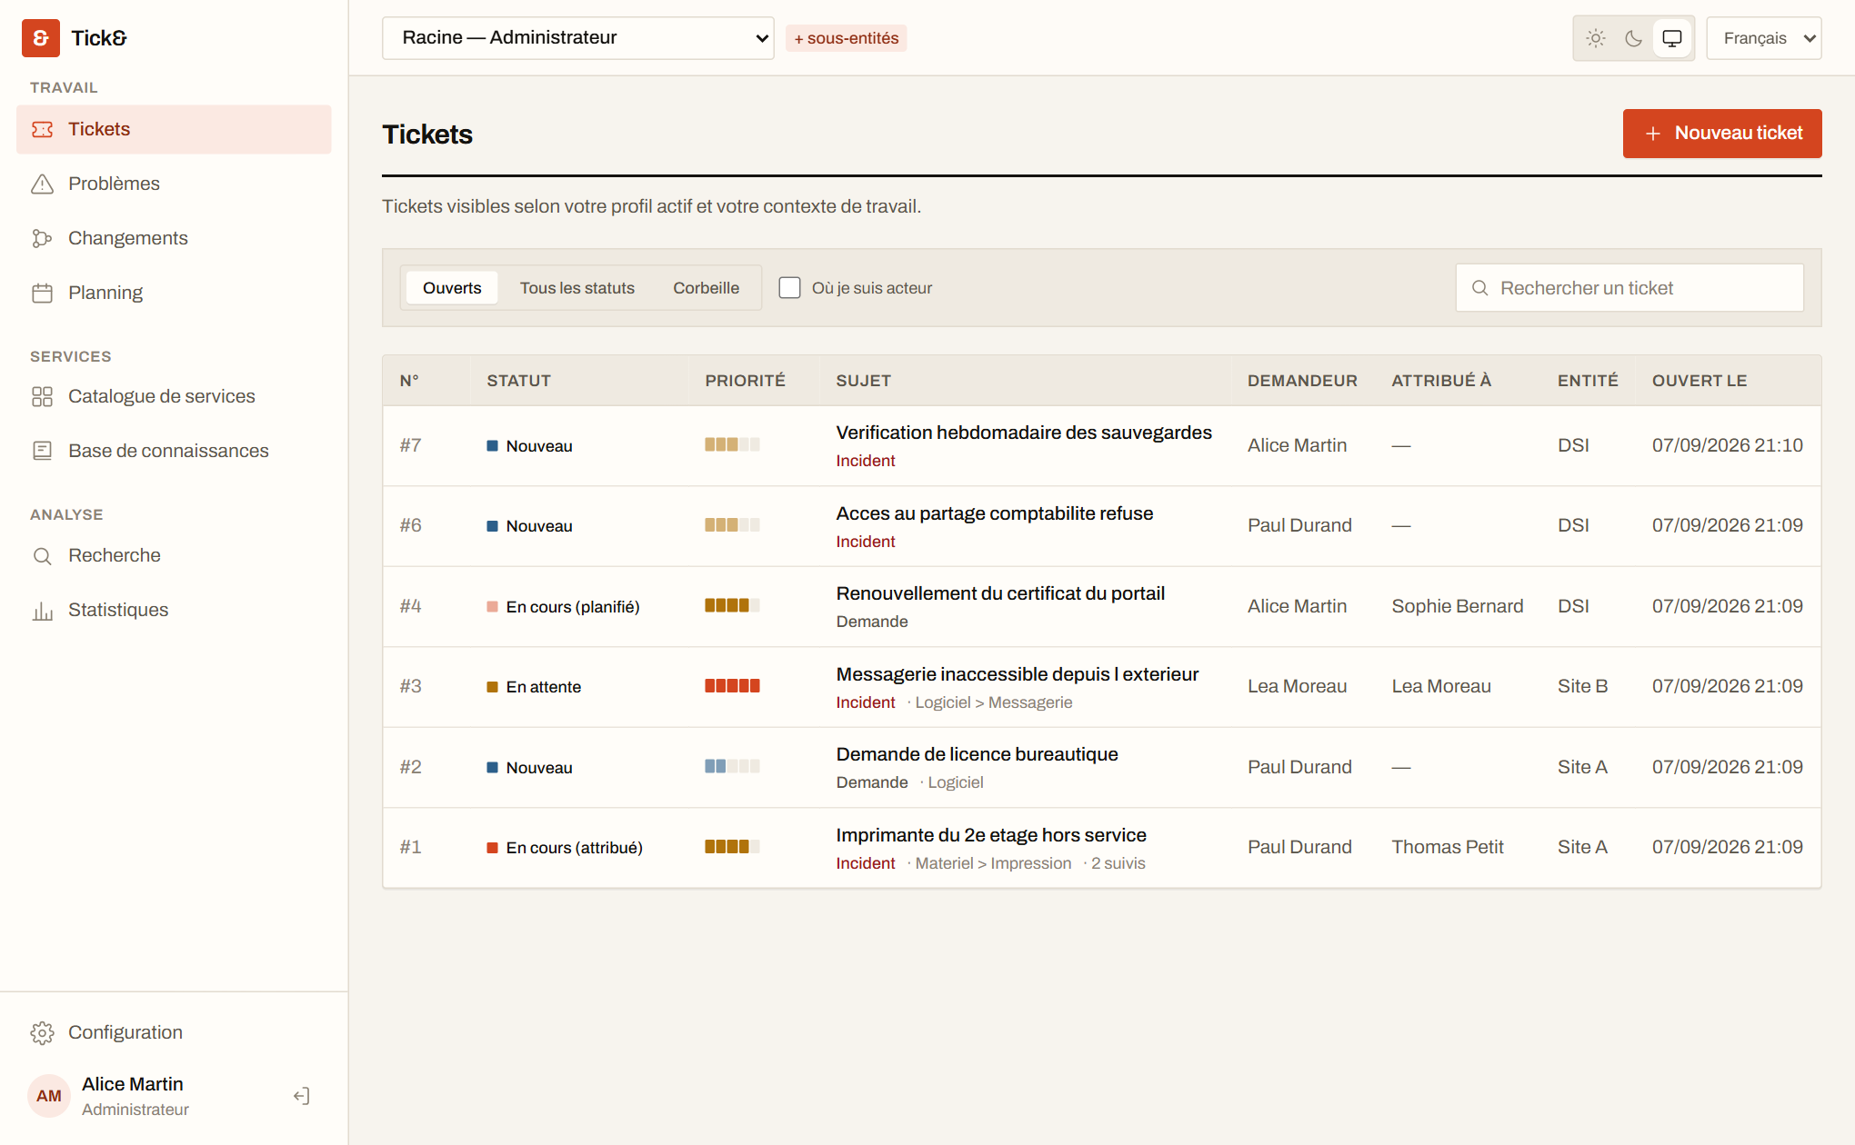Click ticket number '#4'

pyautogui.click(x=411, y=606)
